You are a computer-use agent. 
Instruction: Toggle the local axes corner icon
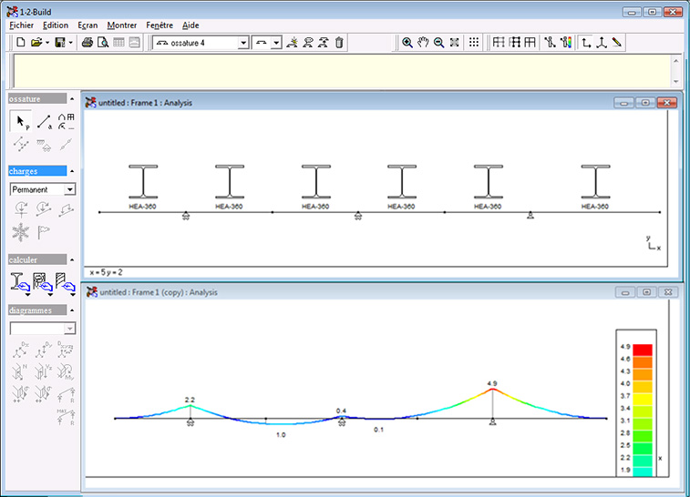click(586, 43)
